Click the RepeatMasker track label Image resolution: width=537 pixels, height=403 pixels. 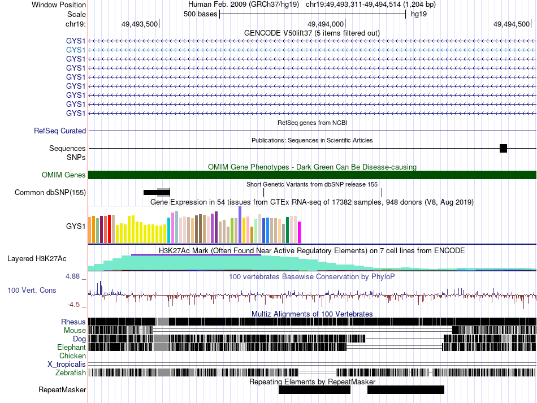click(x=62, y=389)
